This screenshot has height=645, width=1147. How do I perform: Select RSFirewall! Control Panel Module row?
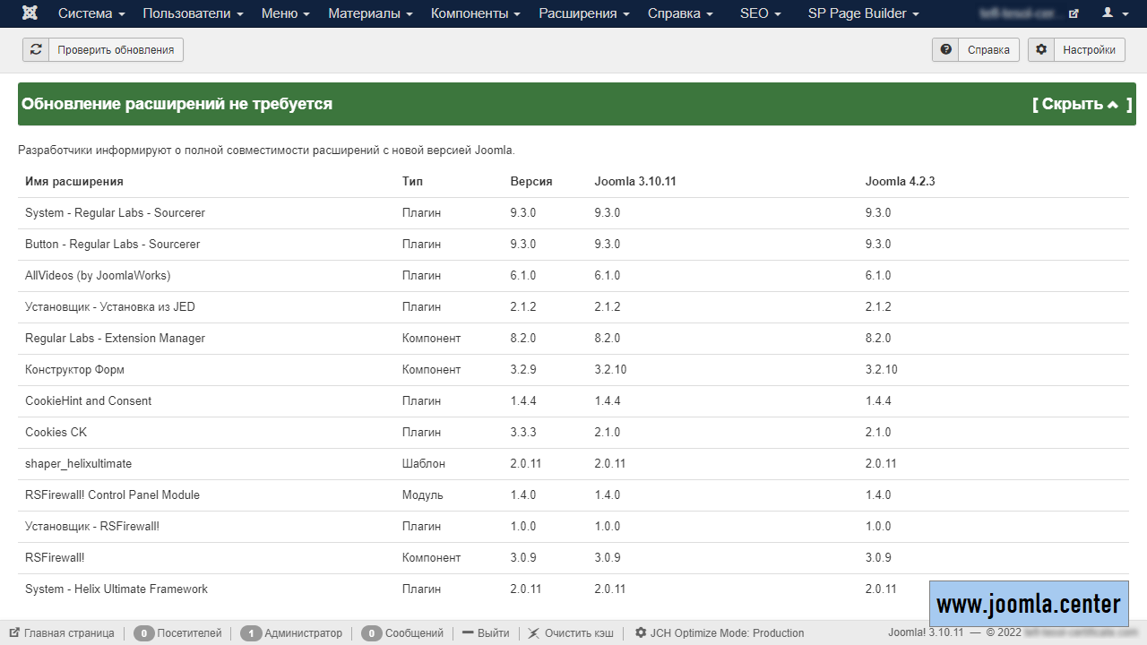[x=573, y=495]
